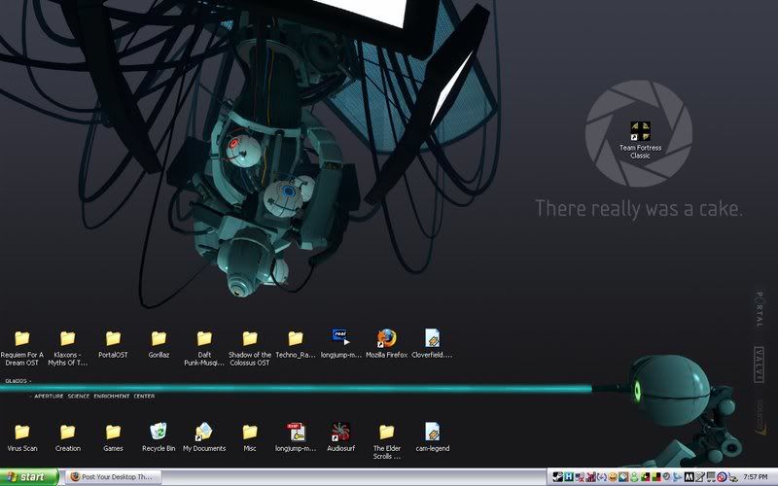Launch the Mozilla Firefox desktop shortcut

[387, 338]
